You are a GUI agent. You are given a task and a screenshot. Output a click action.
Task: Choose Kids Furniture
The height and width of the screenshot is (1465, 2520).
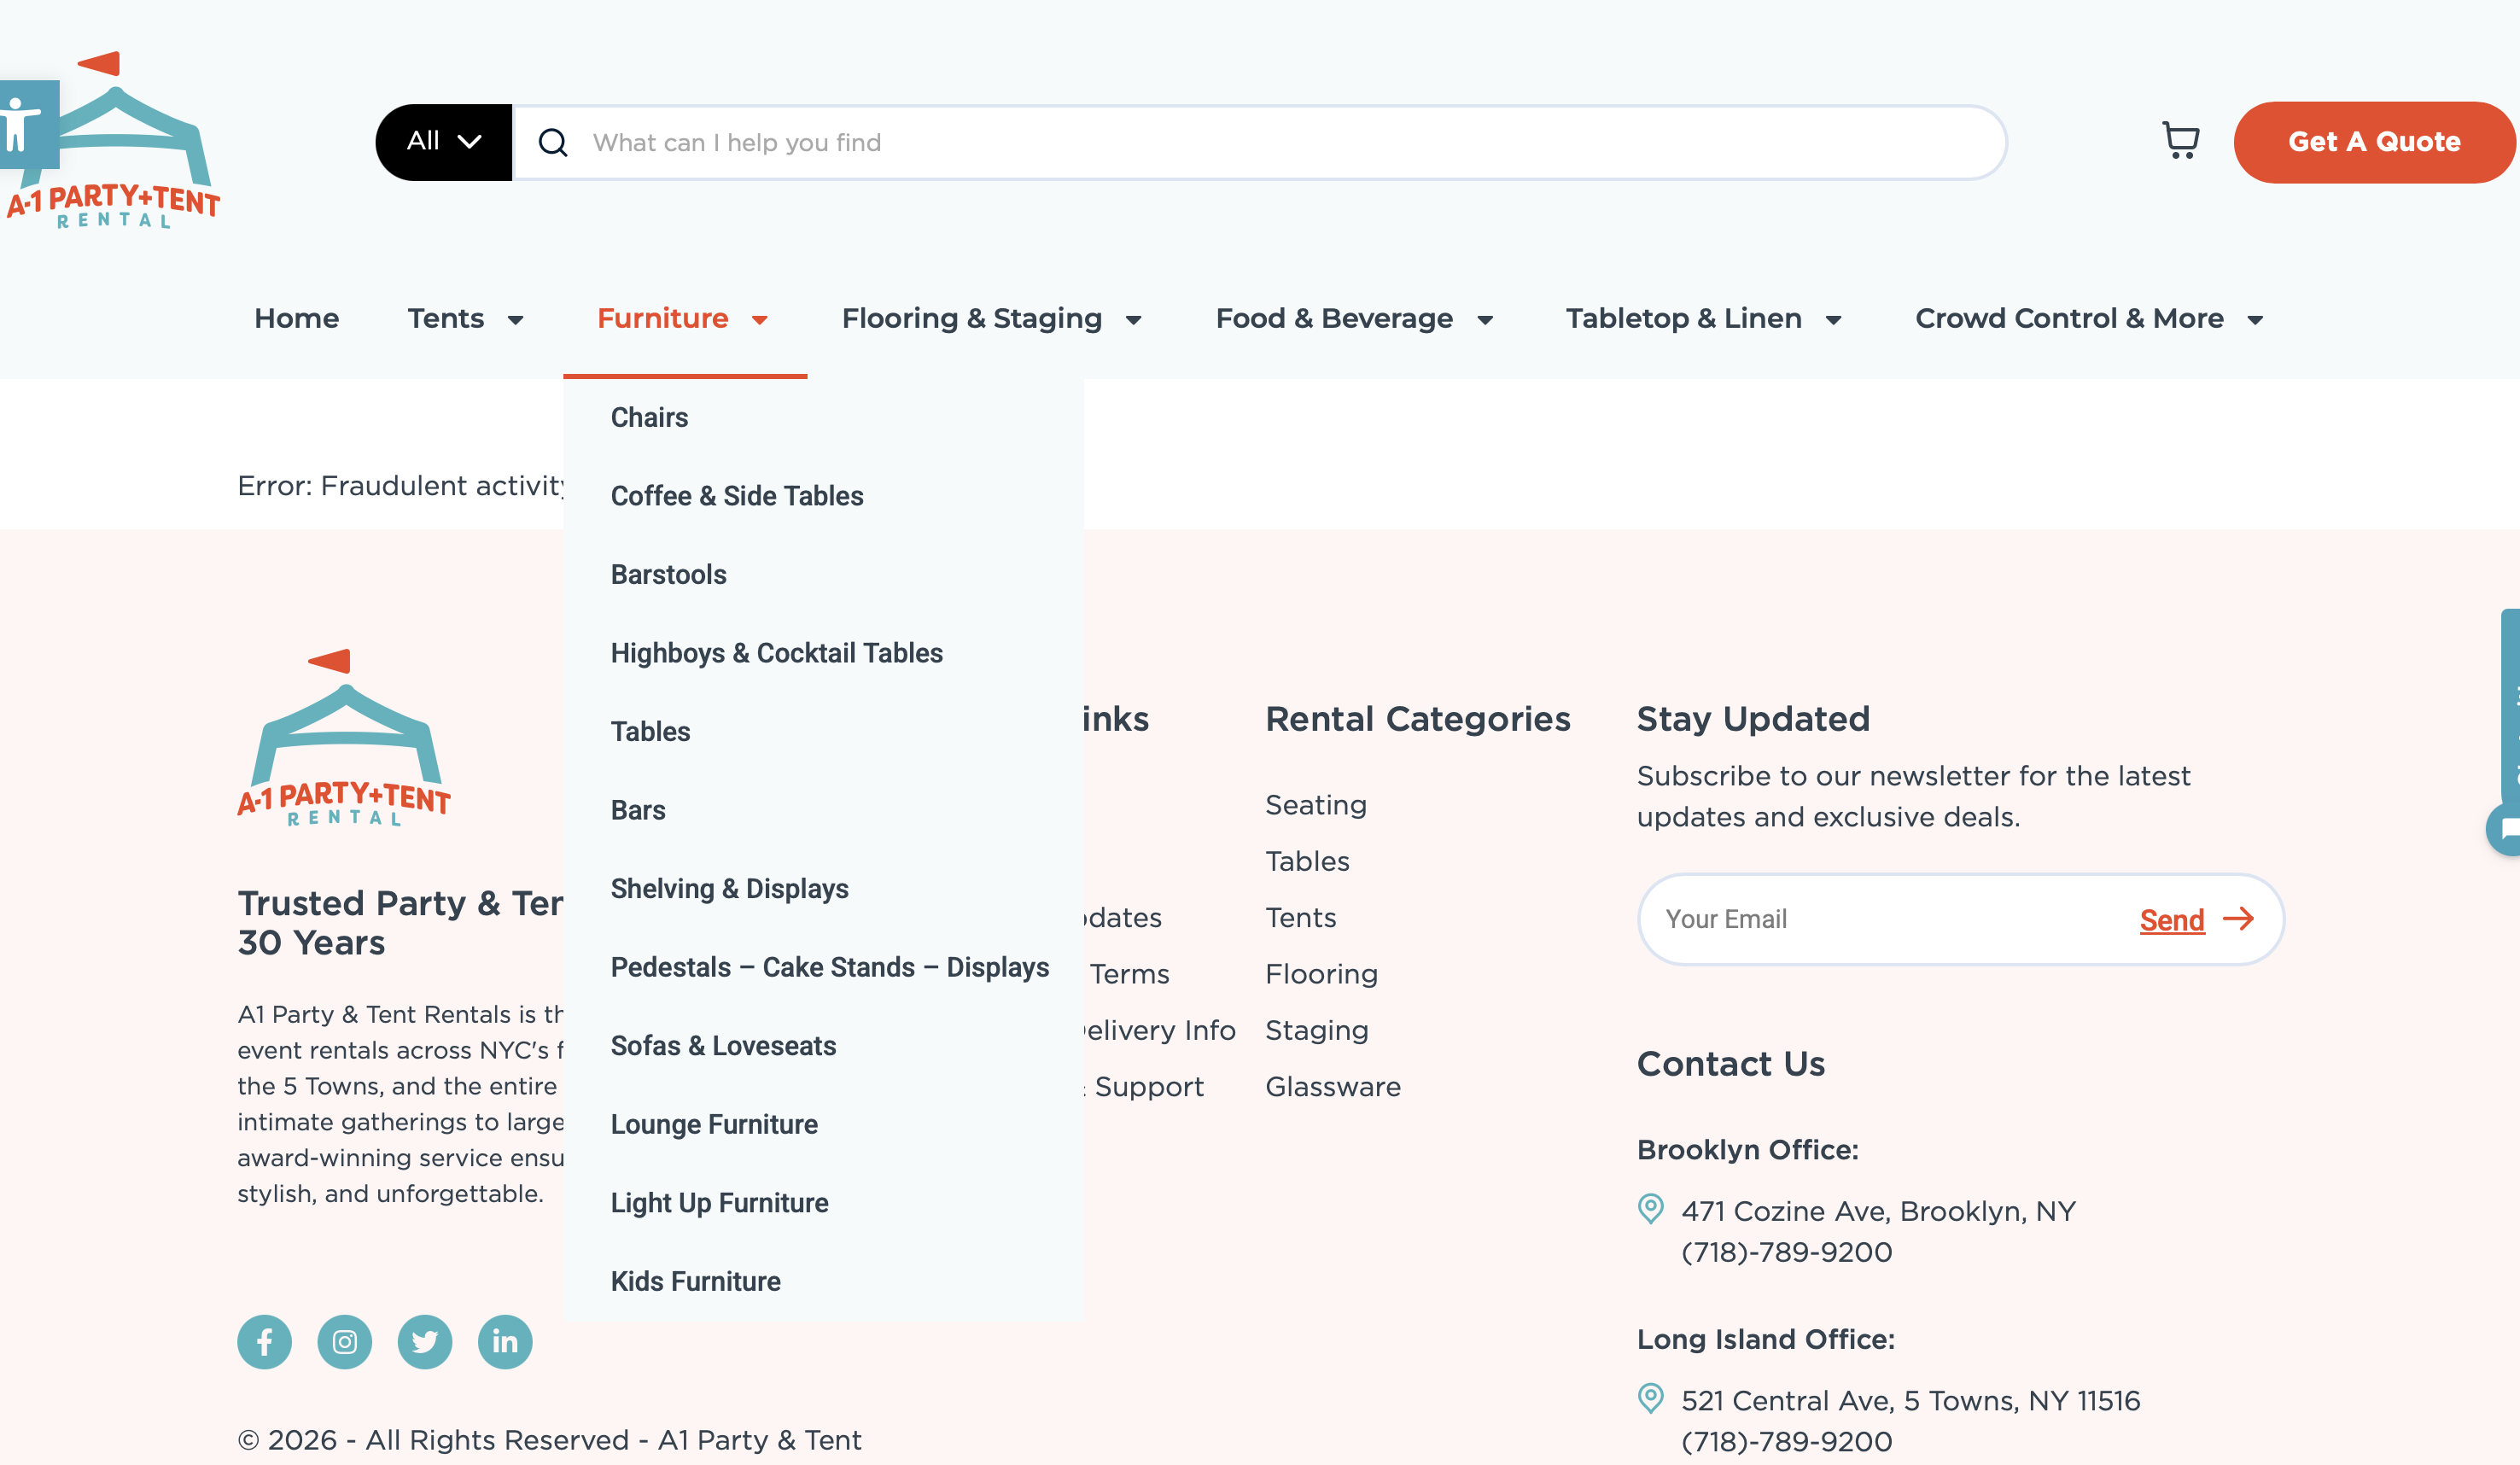click(696, 1281)
